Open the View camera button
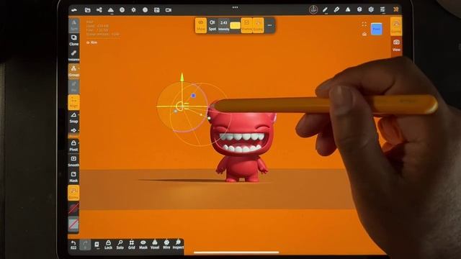 (x=396, y=45)
